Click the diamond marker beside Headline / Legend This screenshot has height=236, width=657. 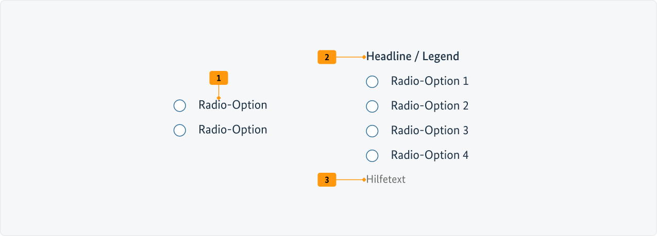point(364,57)
